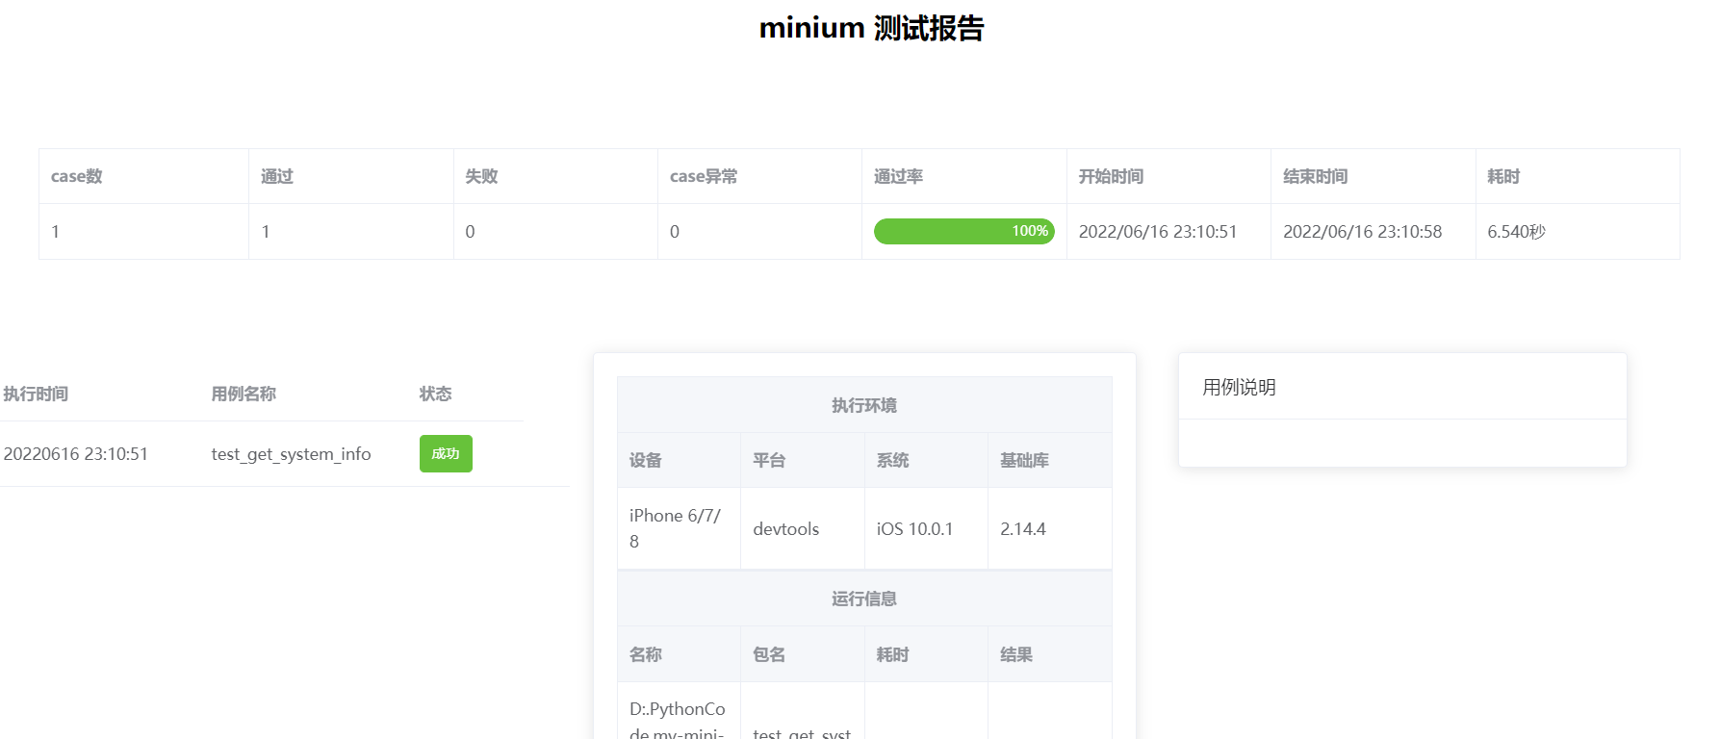Click the D:.PythonCo path cell
1720x739 pixels.
coord(680,712)
